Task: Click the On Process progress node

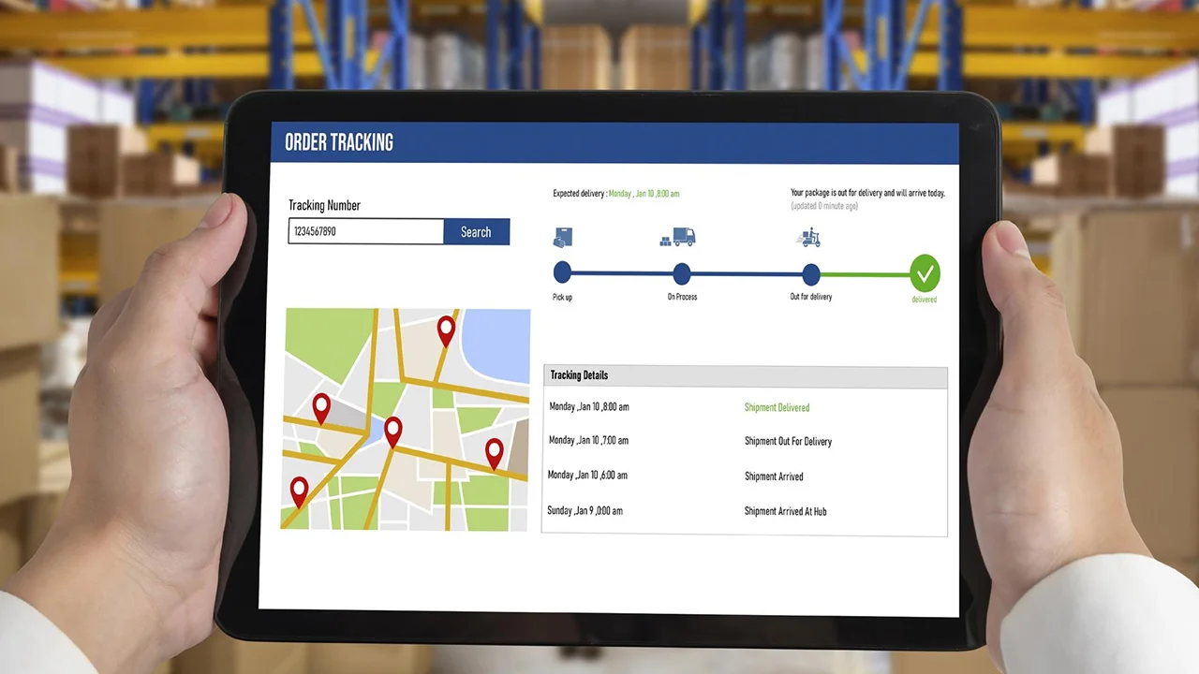Action: (682, 273)
